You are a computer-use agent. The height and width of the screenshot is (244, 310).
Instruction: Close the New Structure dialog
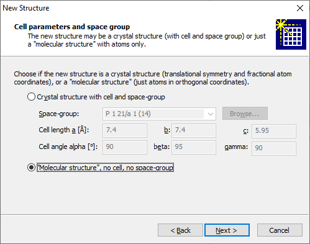[300, 8]
